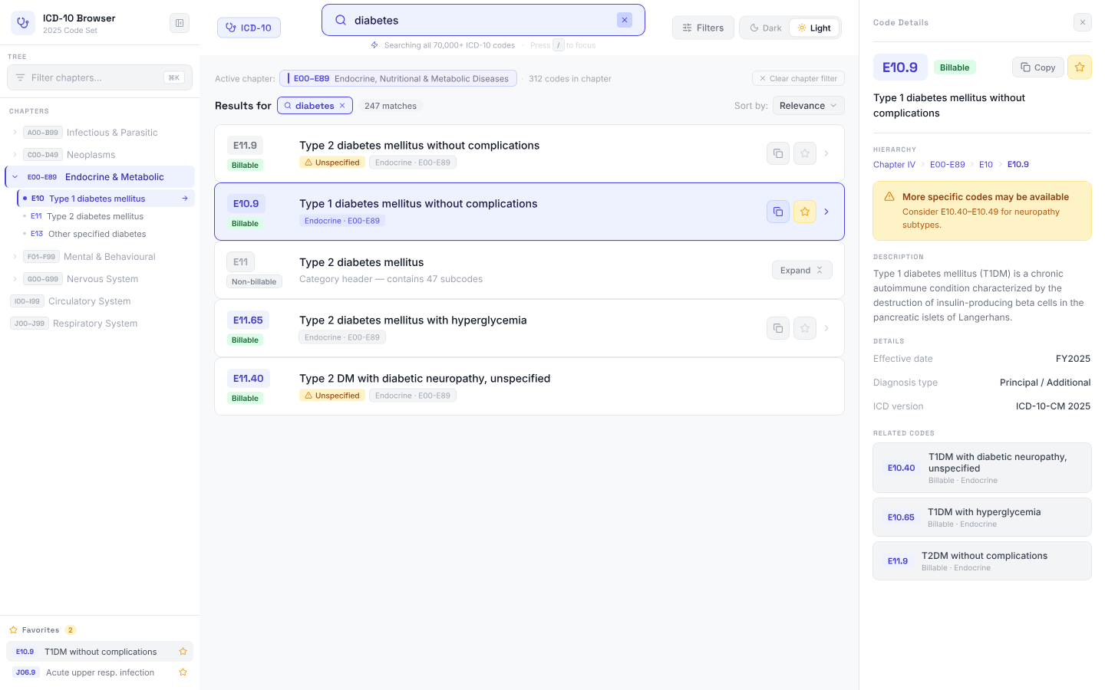Click the copy icon on E10.9 row
Screen dimensions: 1105x690
(x=777, y=212)
